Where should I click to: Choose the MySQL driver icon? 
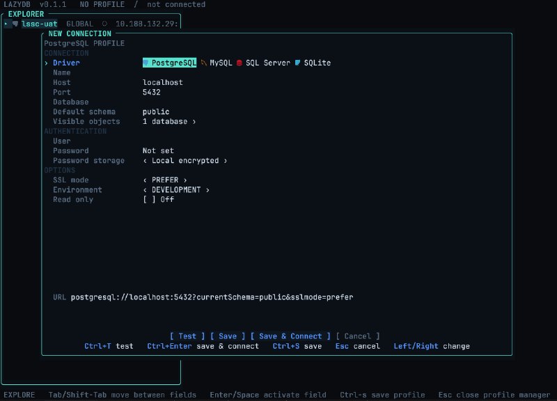(x=203, y=63)
